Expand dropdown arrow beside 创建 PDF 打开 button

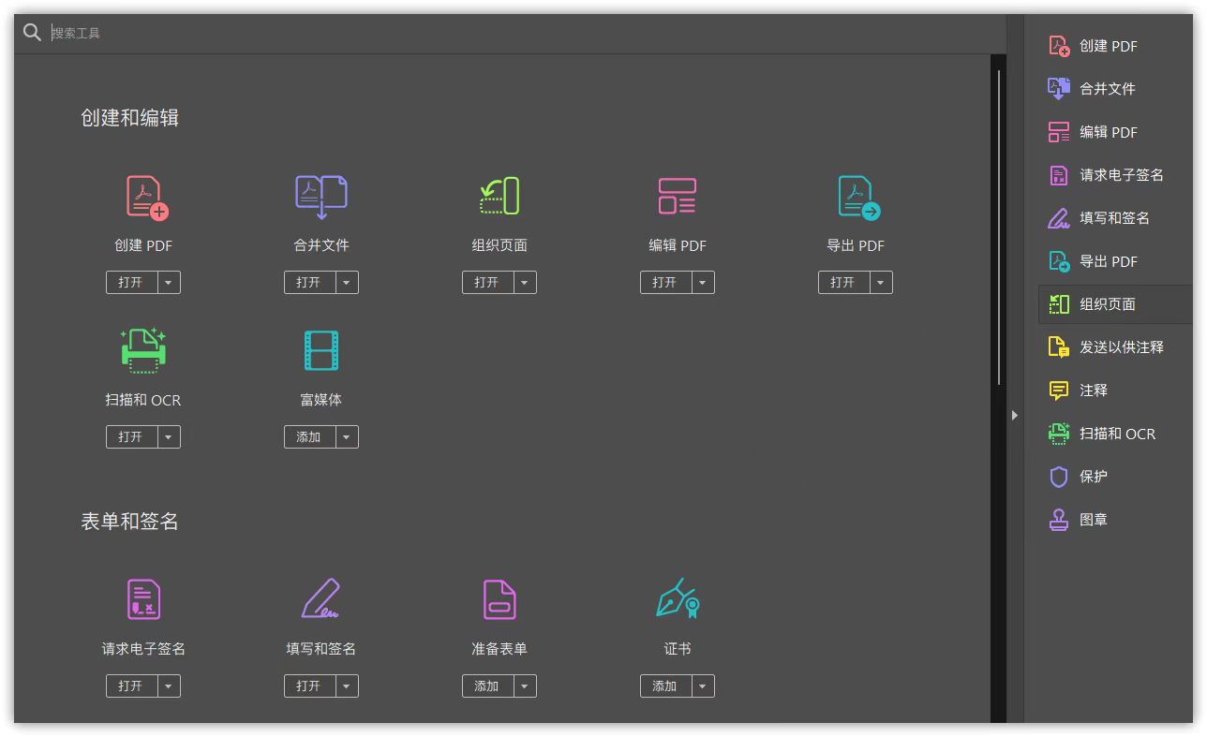(x=169, y=282)
